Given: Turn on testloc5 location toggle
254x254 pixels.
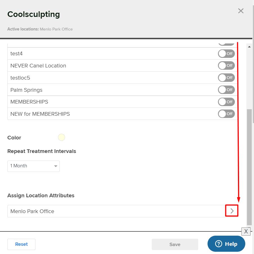Looking at the screenshot, I should point(226,78).
